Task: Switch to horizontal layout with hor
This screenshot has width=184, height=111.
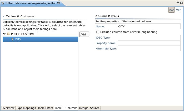Action: coord(171,10)
